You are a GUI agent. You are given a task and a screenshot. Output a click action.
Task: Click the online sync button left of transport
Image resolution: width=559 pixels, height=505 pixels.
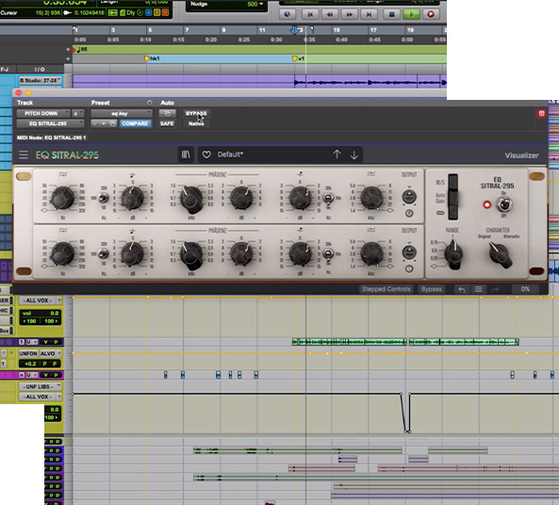click(287, 14)
